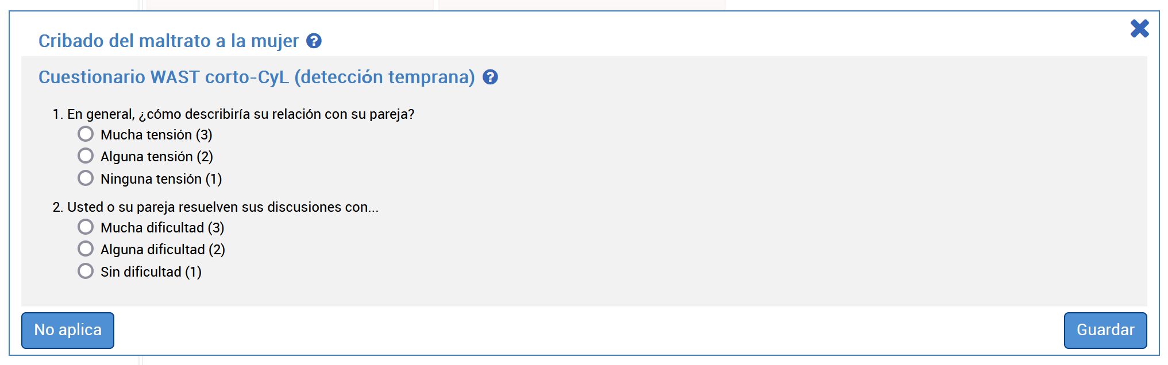Pick the 'Alguna dificultad (2)' radio button
This screenshot has width=1168, height=365.
click(86, 249)
